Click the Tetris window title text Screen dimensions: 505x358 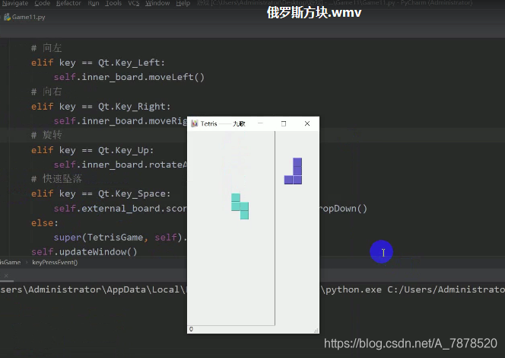pos(223,123)
